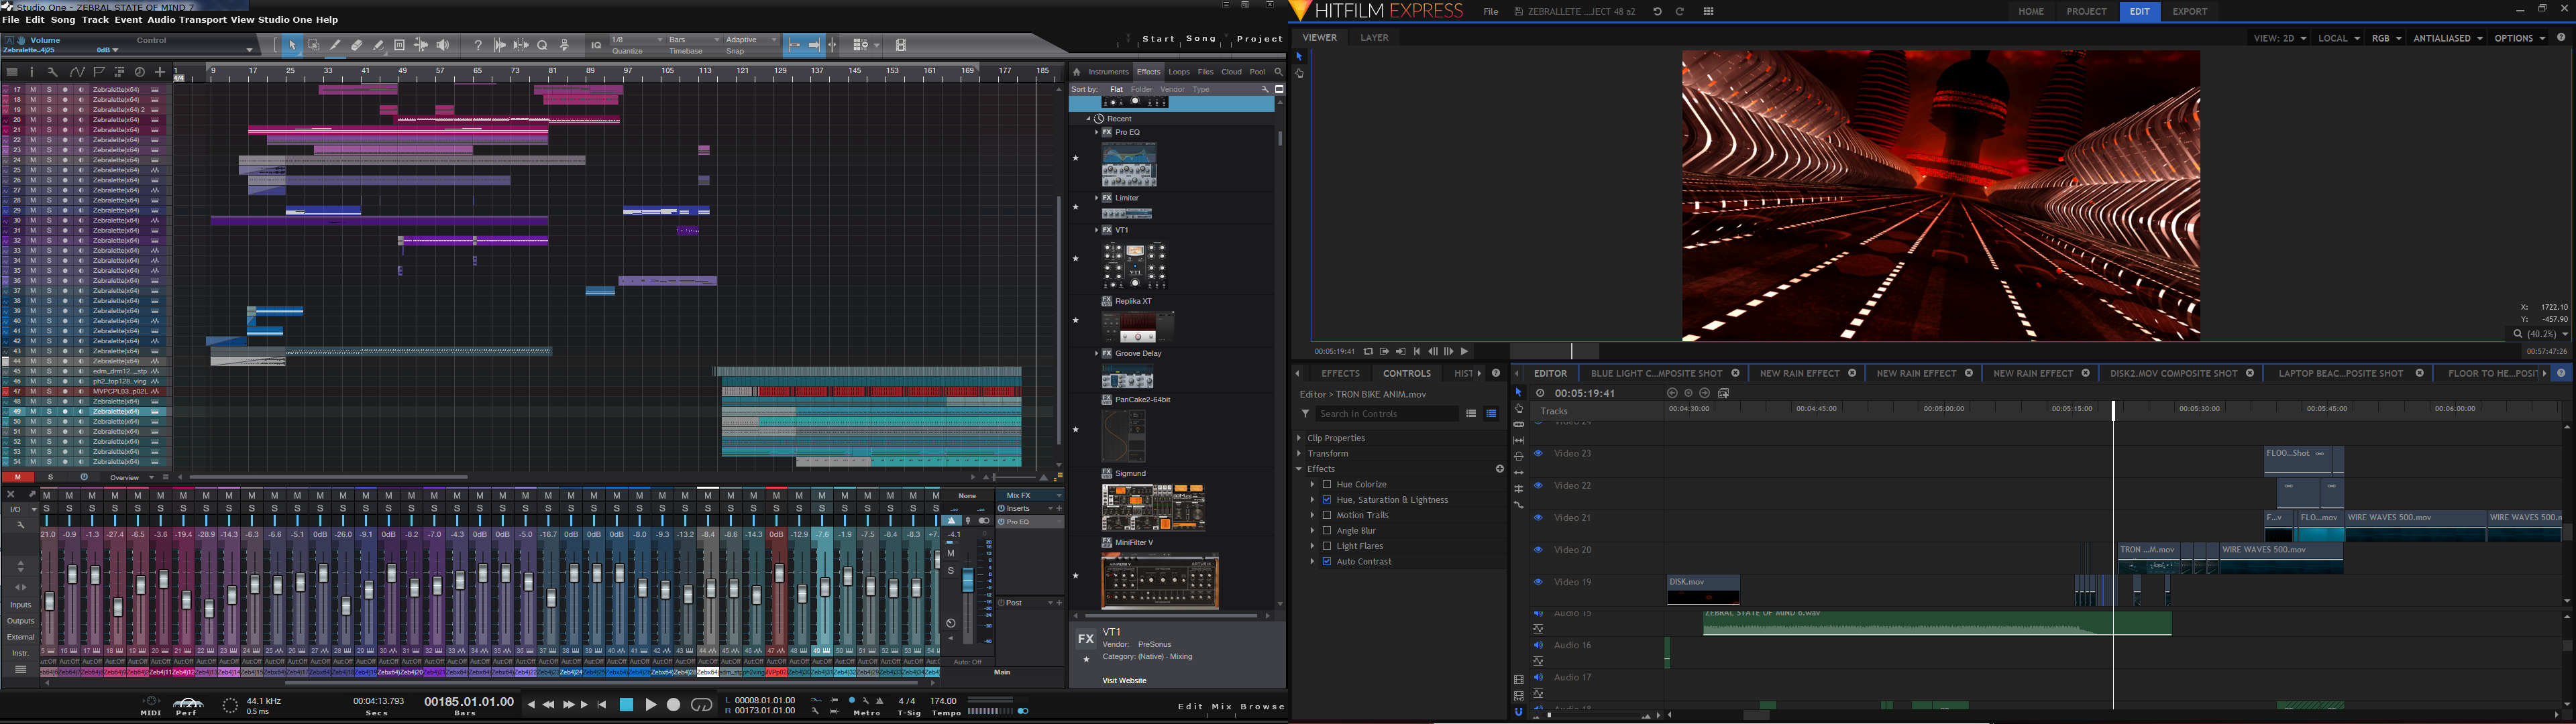
Task: Click the Main output fader in Studio One mixer
Action: [967, 580]
